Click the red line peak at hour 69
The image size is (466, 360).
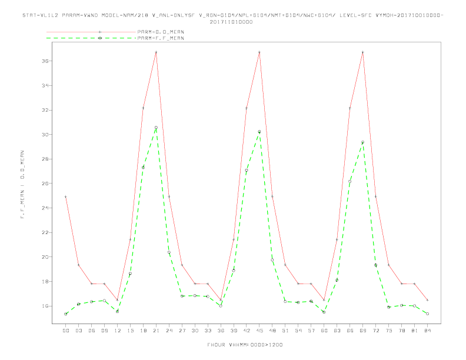[x=363, y=52]
